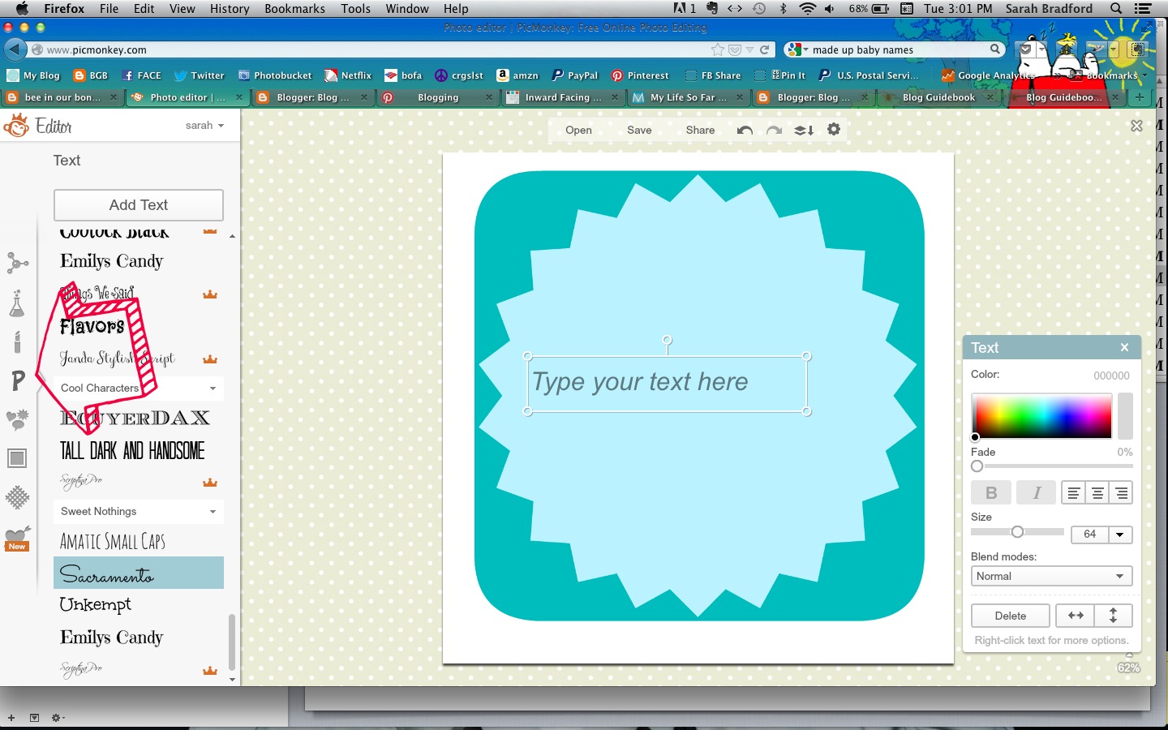The image size is (1168, 730).
Task: Open the font size dropdown next to 64
Action: coord(1119,535)
